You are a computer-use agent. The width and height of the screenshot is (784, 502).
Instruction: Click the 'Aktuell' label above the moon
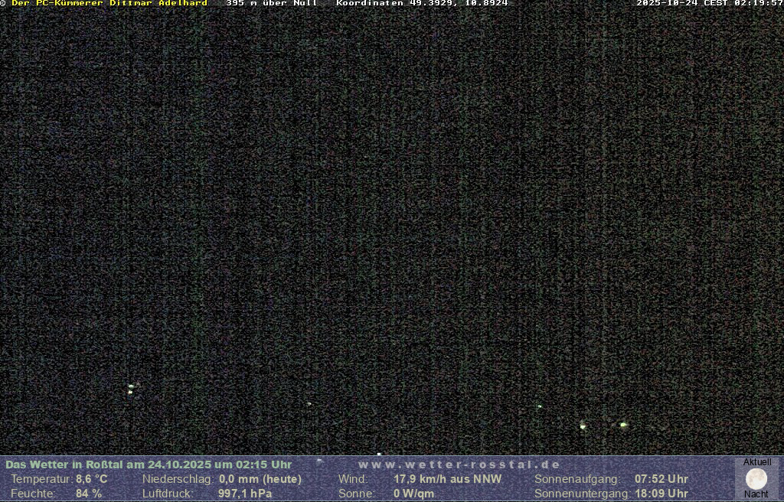tap(757, 462)
